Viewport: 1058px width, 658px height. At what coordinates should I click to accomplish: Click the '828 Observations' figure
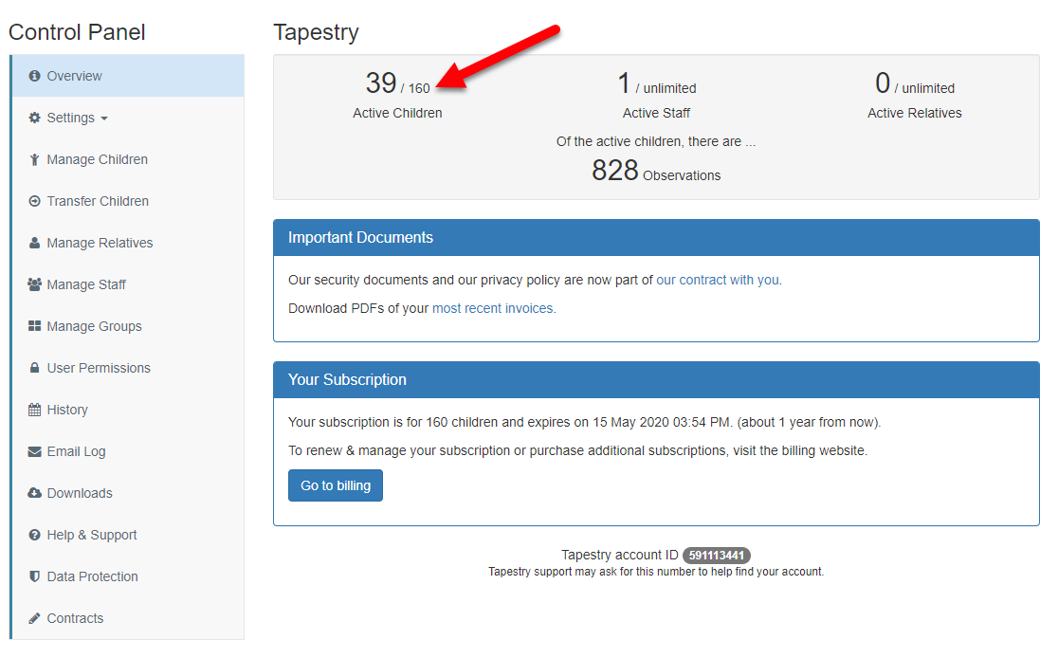[x=656, y=170]
